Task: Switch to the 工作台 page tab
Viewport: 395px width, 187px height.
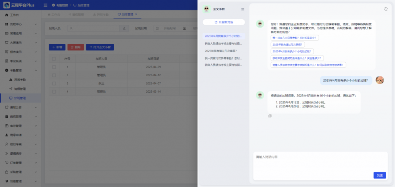Action: [x=54, y=15]
